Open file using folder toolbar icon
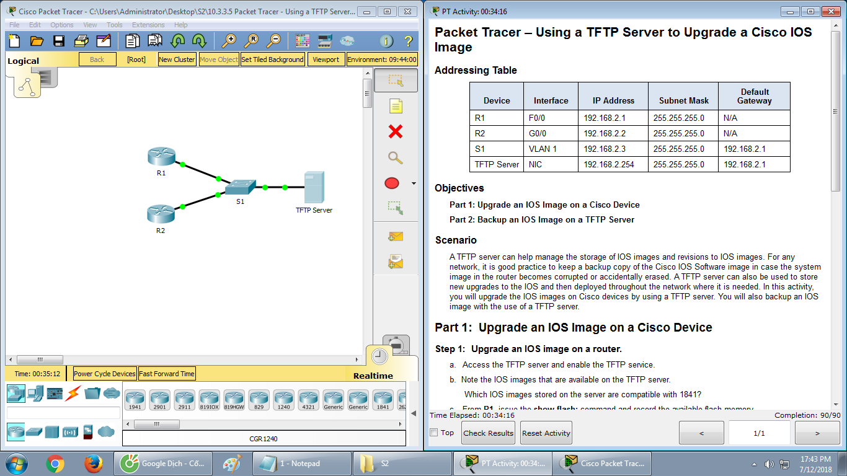The width and height of the screenshot is (847, 476). click(x=37, y=41)
